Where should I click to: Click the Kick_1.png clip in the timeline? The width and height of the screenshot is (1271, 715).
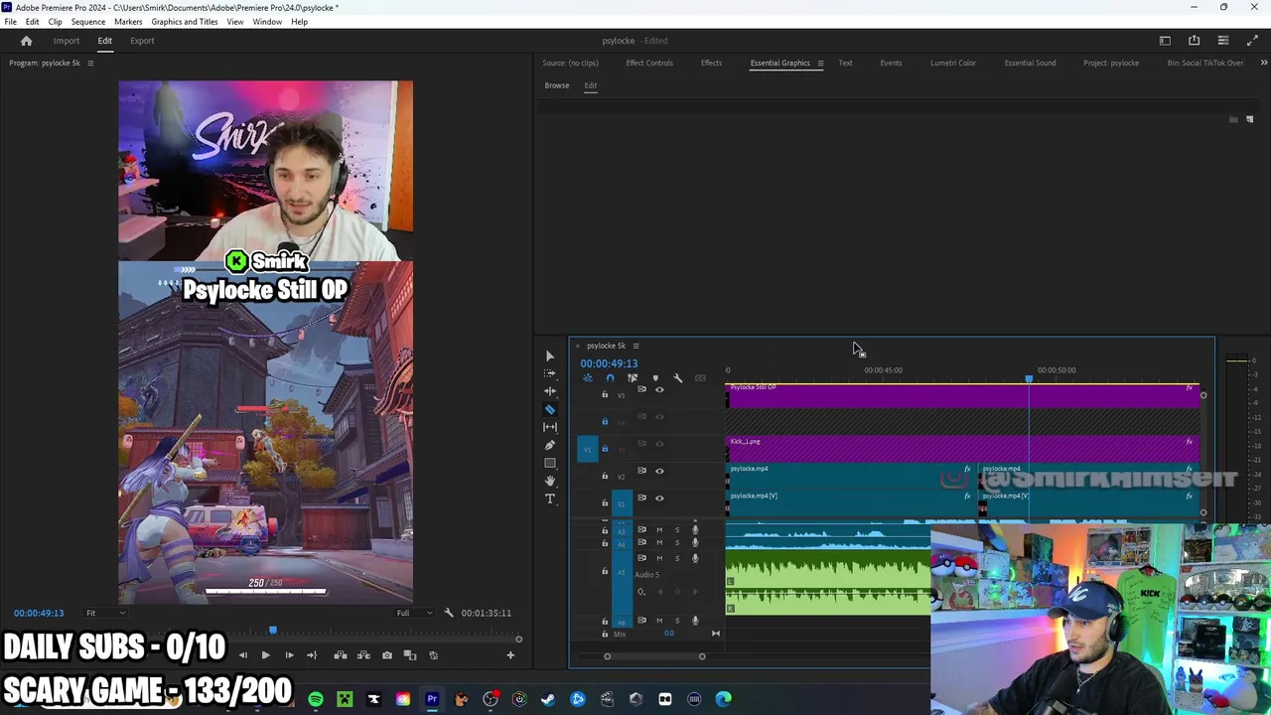click(961, 449)
